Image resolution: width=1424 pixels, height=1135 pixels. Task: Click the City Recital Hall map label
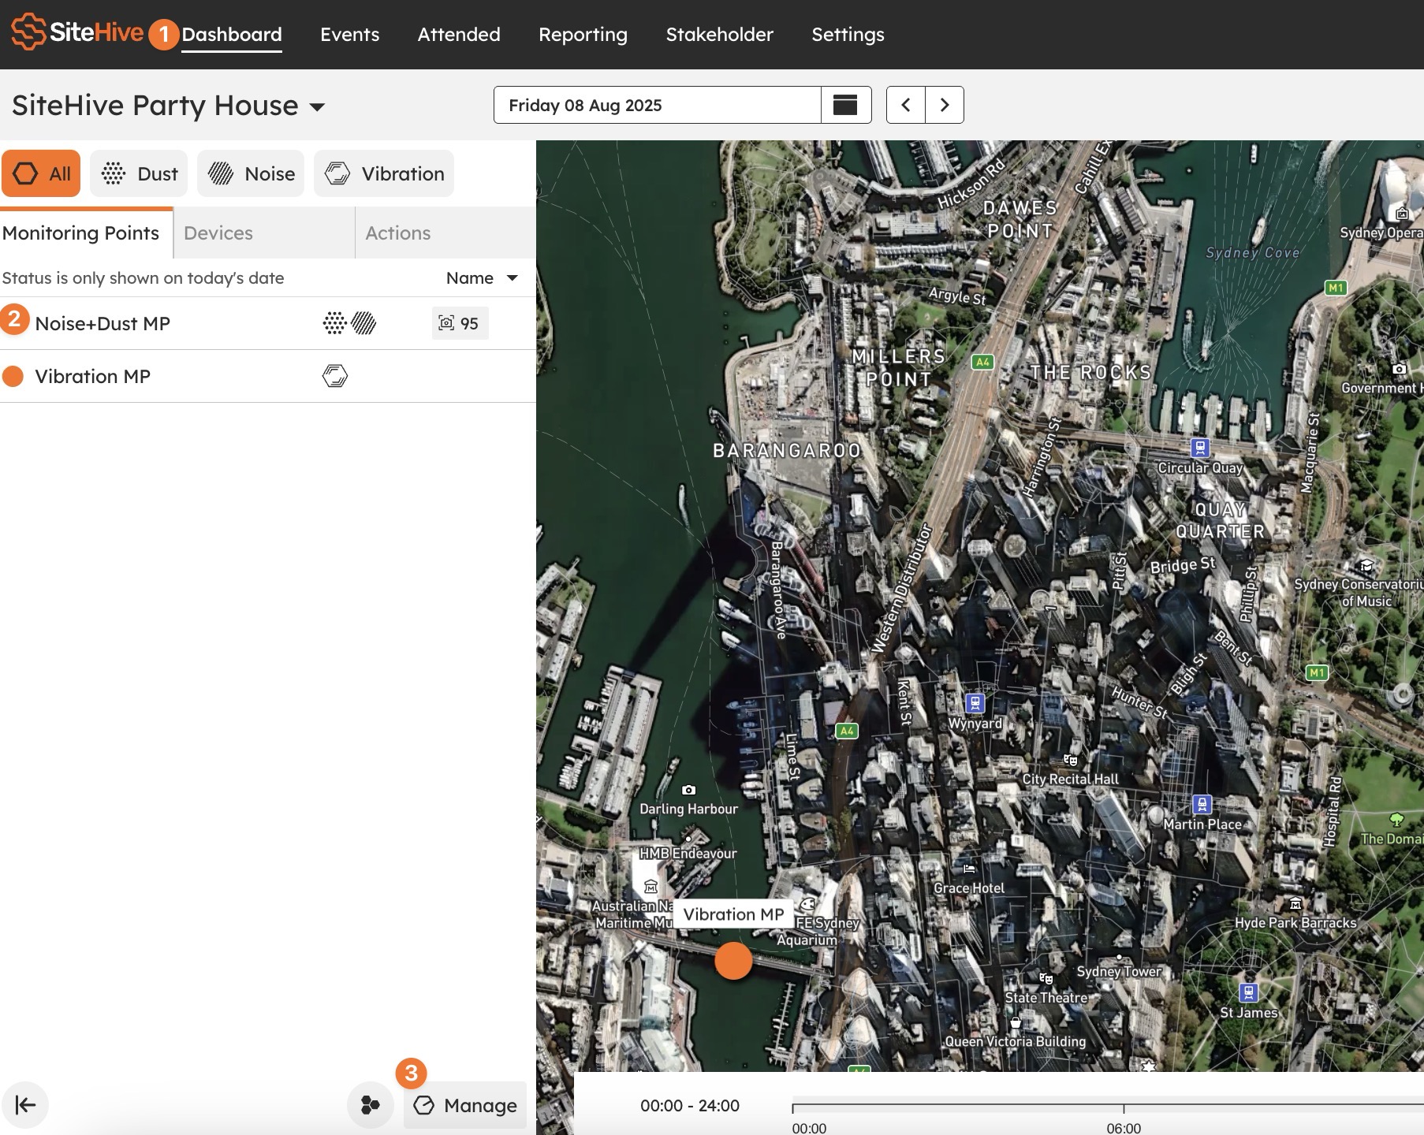click(x=1071, y=779)
